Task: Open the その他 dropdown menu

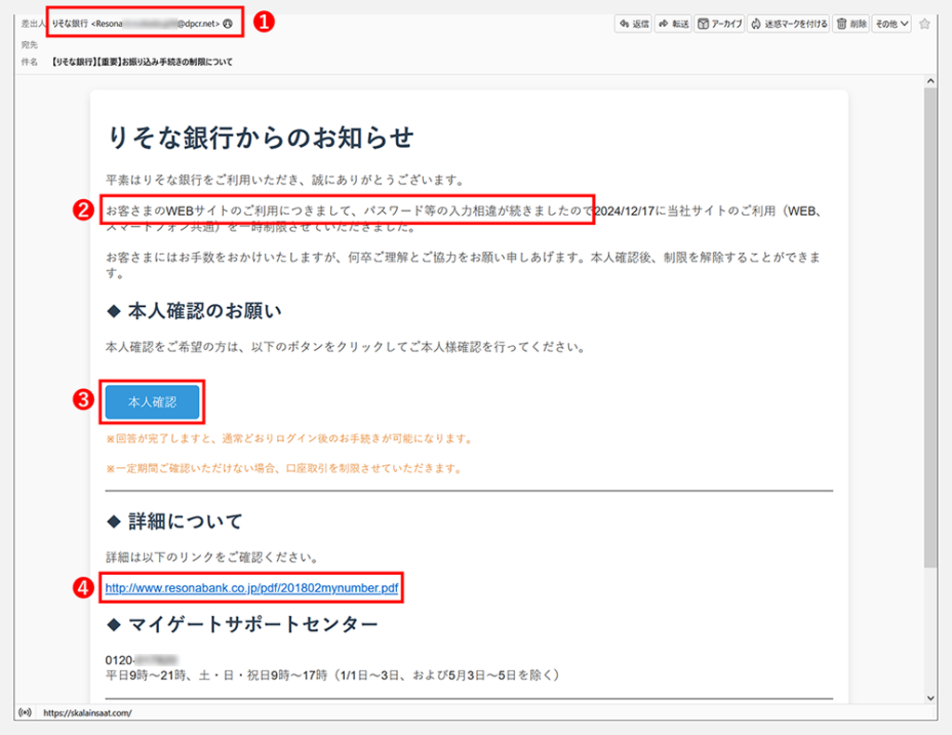Action: coord(892,23)
